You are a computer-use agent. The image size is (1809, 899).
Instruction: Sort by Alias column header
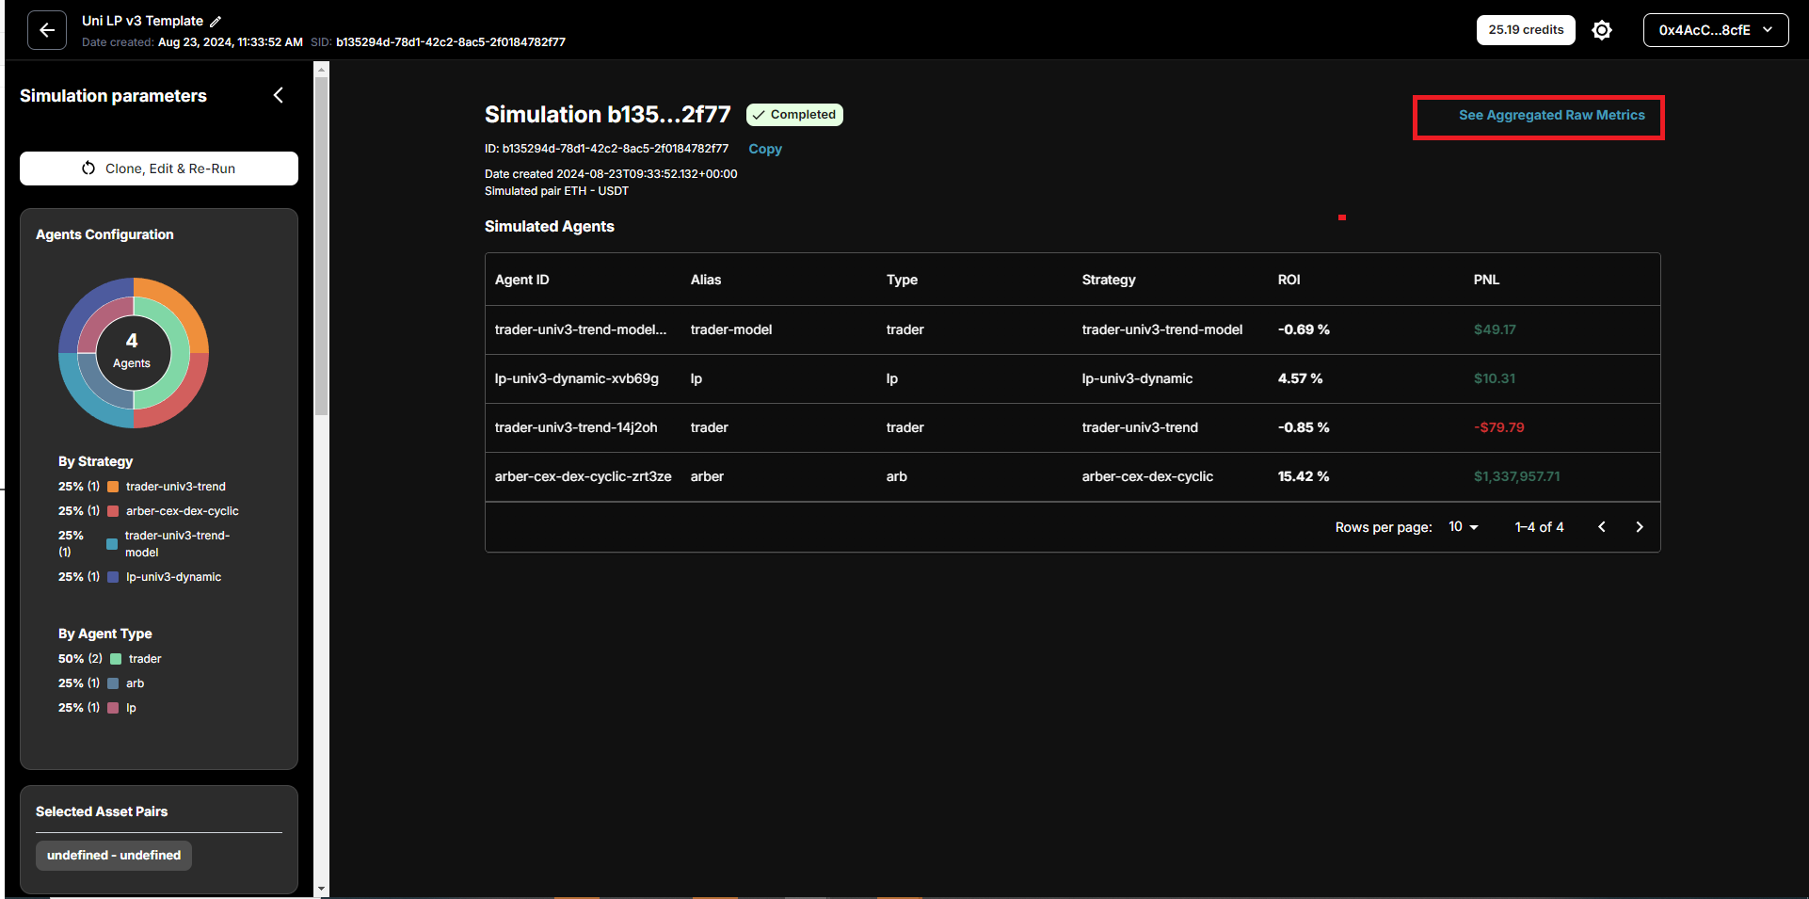click(706, 280)
